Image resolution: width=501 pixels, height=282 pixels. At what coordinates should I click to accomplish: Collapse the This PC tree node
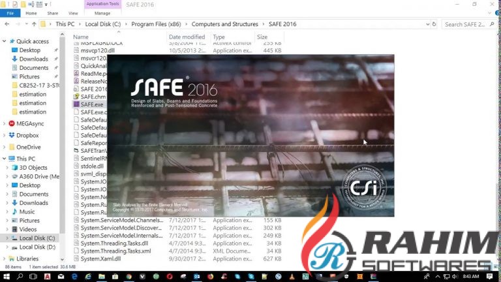click(4, 159)
